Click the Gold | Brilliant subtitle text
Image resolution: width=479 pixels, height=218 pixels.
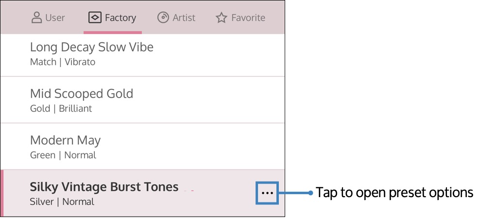pos(61,108)
